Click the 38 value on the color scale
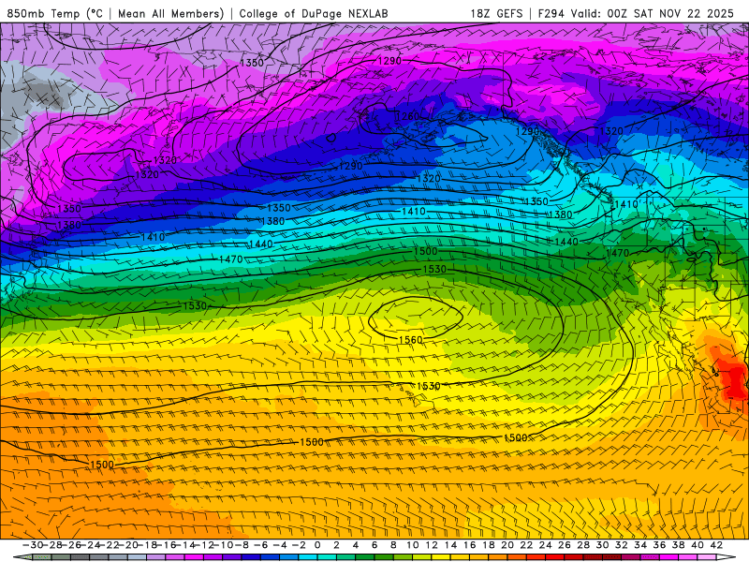749x562 pixels. [x=678, y=545]
